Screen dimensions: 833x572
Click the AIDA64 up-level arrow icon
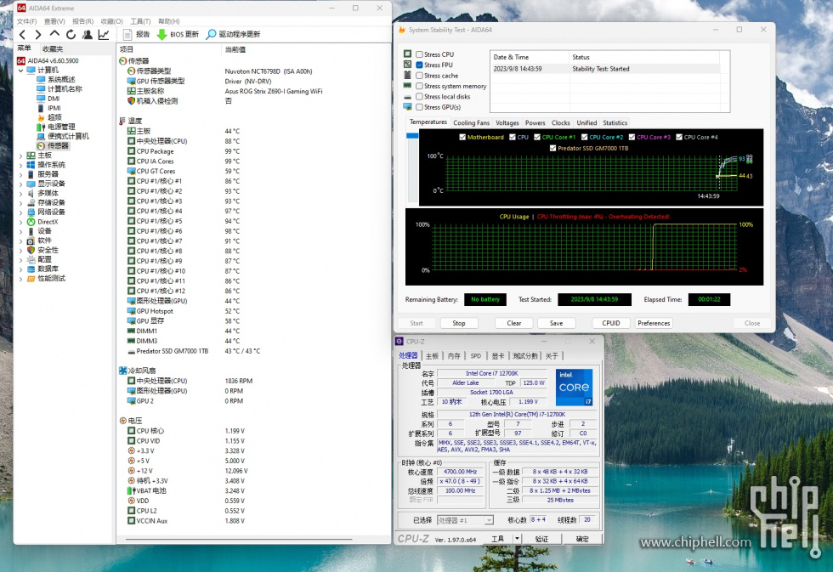coord(54,34)
